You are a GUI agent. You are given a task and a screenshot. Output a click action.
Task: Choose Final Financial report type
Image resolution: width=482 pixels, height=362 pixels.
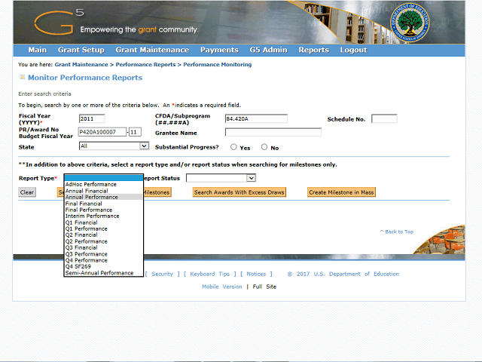coord(104,204)
